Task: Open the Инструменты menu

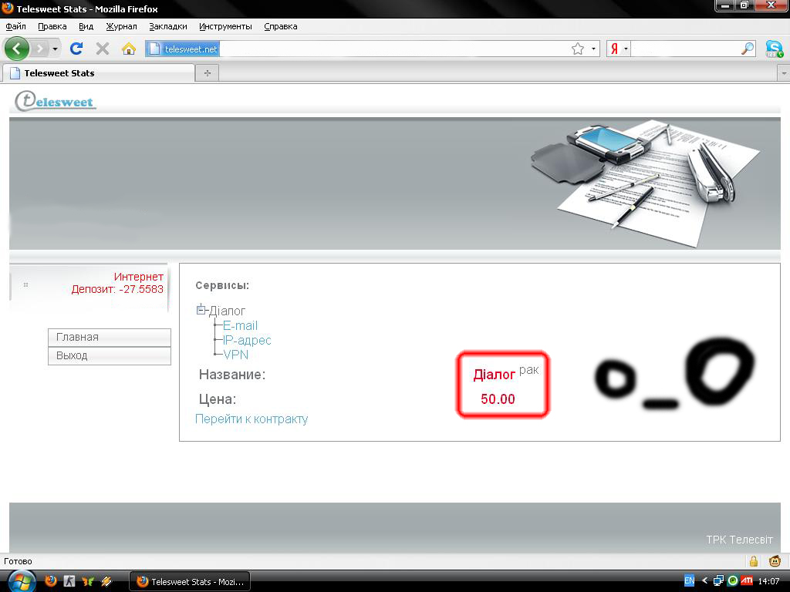Action: pos(225,26)
